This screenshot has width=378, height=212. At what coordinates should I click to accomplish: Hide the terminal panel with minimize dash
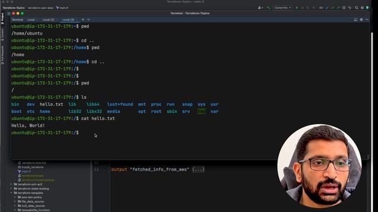[367, 19]
